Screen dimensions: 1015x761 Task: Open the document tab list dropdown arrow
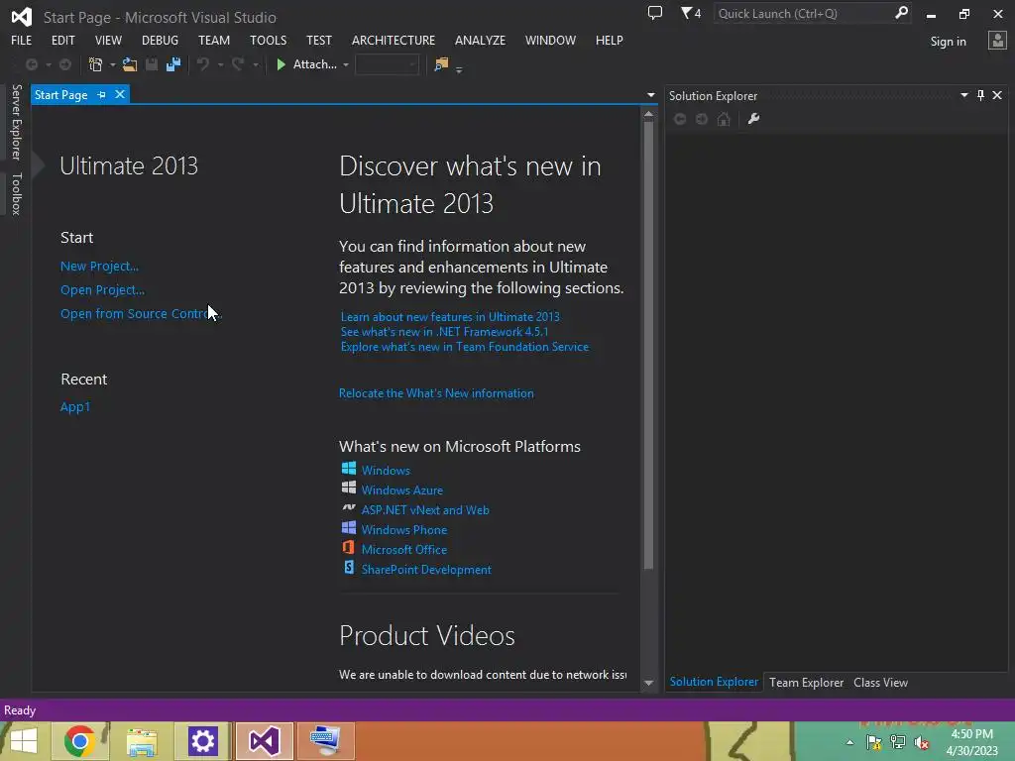tap(650, 95)
